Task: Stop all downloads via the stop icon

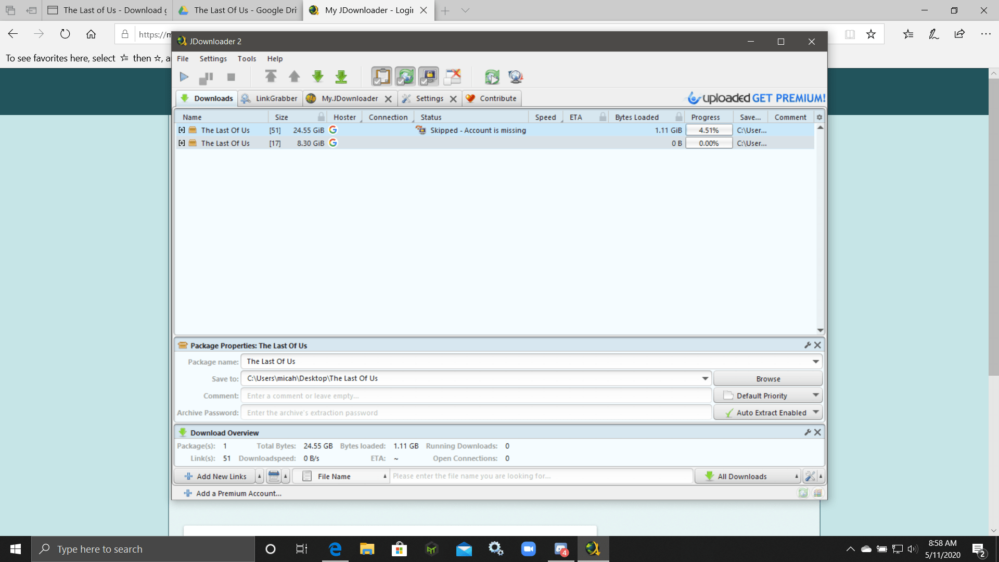Action: (x=230, y=76)
